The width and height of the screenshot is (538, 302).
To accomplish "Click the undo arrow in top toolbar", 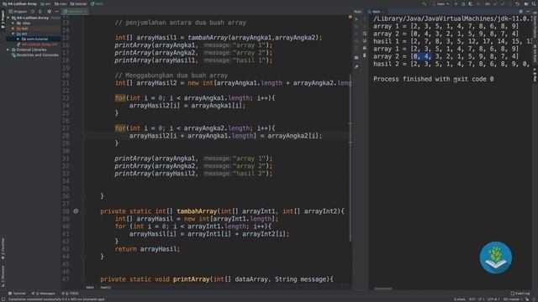I will coord(517,3).
